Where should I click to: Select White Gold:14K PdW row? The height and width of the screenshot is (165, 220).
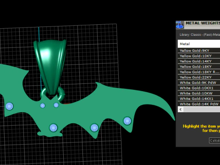[x=199, y=104]
